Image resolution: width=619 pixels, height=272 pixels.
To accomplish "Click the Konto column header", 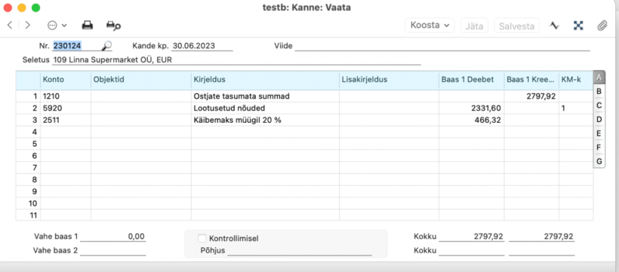I will tap(66, 80).
